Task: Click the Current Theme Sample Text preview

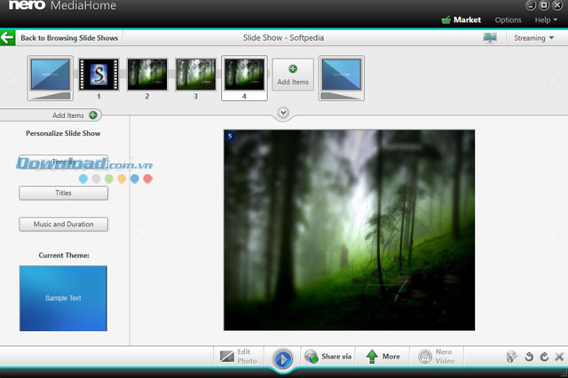Action: [63, 298]
